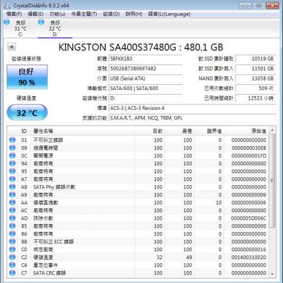
Task: Click the transfer mode field SATA/600 | SATA/600
Action: coord(145,88)
